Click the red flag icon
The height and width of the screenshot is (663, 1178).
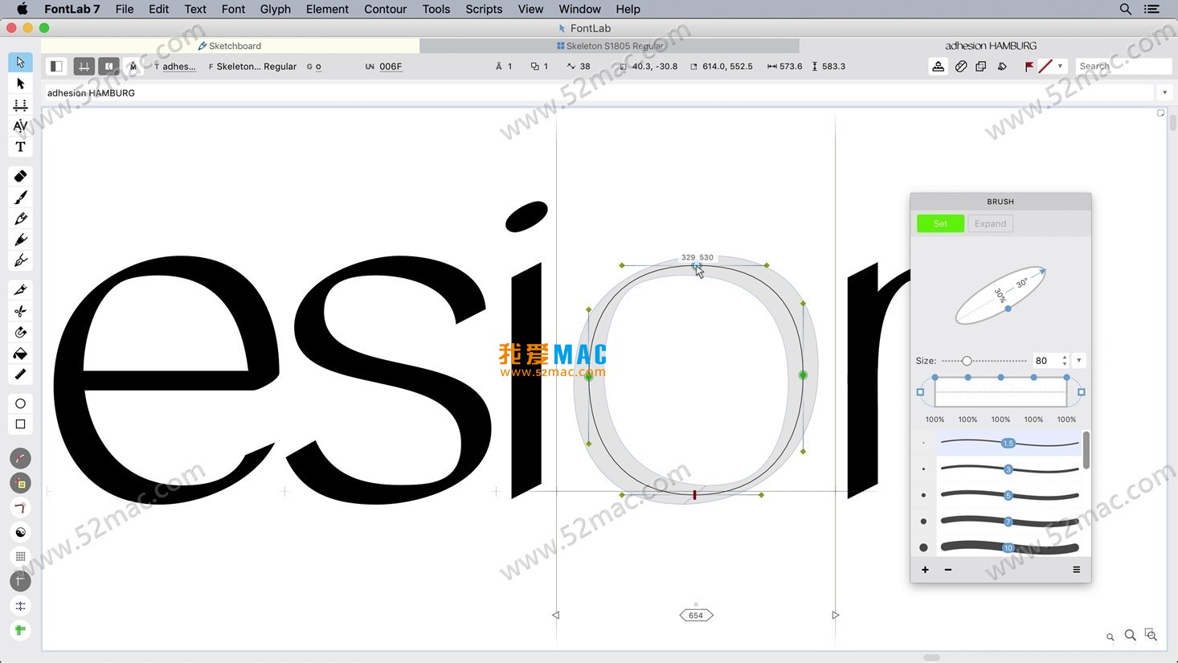point(1029,67)
